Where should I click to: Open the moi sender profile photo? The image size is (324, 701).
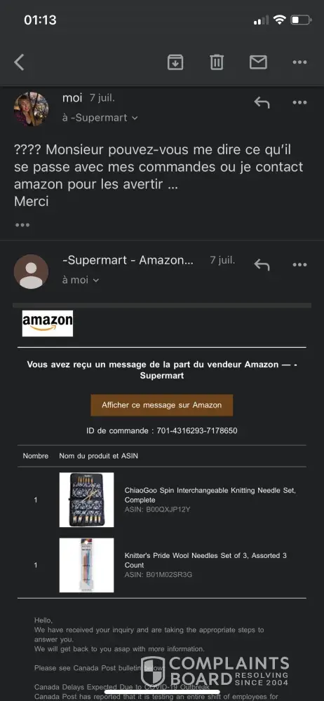tap(32, 109)
